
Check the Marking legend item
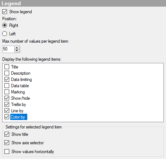pos(7,92)
